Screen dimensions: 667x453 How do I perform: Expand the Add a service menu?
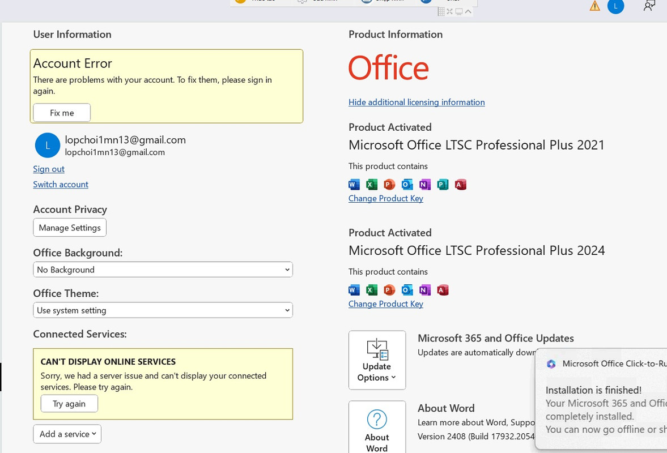pos(67,434)
